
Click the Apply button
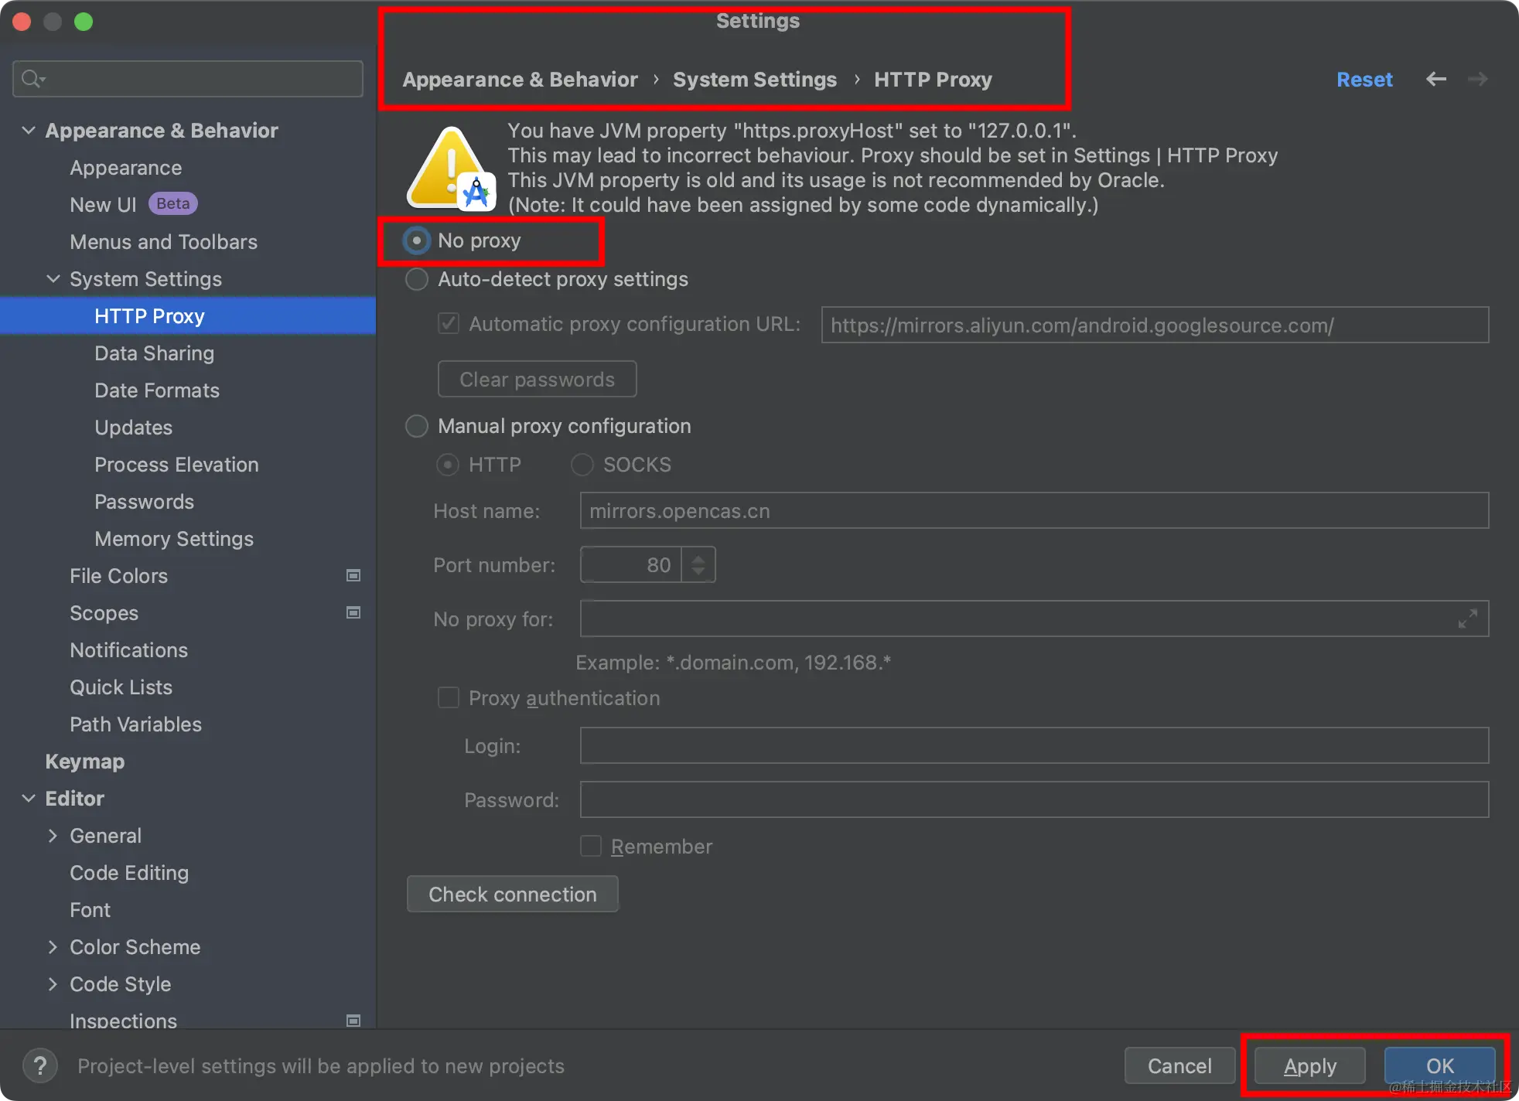click(x=1309, y=1066)
